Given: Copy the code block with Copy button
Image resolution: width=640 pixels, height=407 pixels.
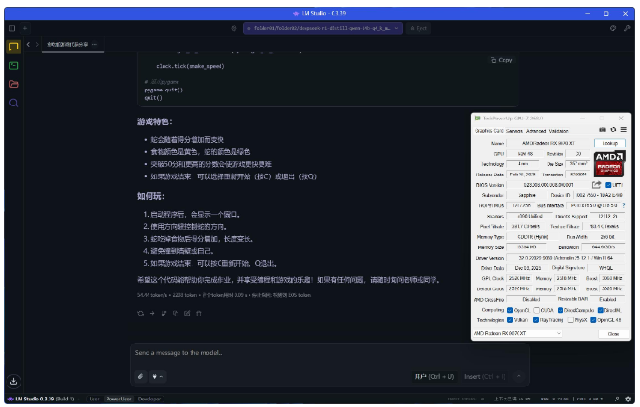Looking at the screenshot, I should point(501,60).
